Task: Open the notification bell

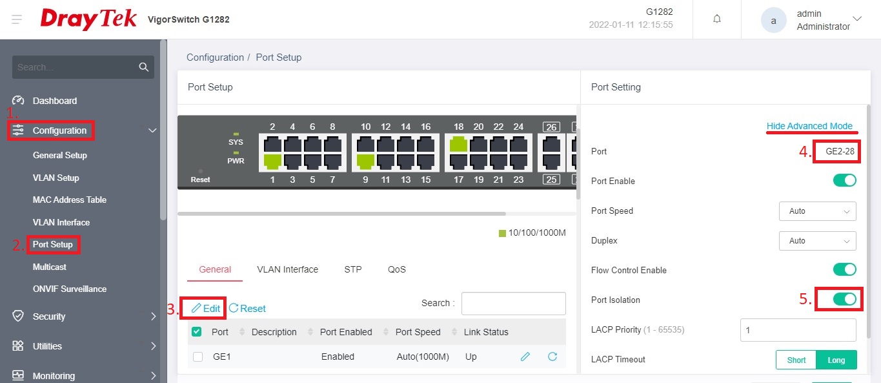Action: [716, 19]
